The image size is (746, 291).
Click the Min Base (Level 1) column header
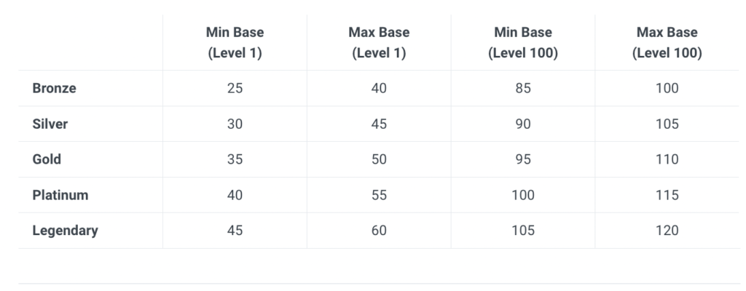coord(235,43)
